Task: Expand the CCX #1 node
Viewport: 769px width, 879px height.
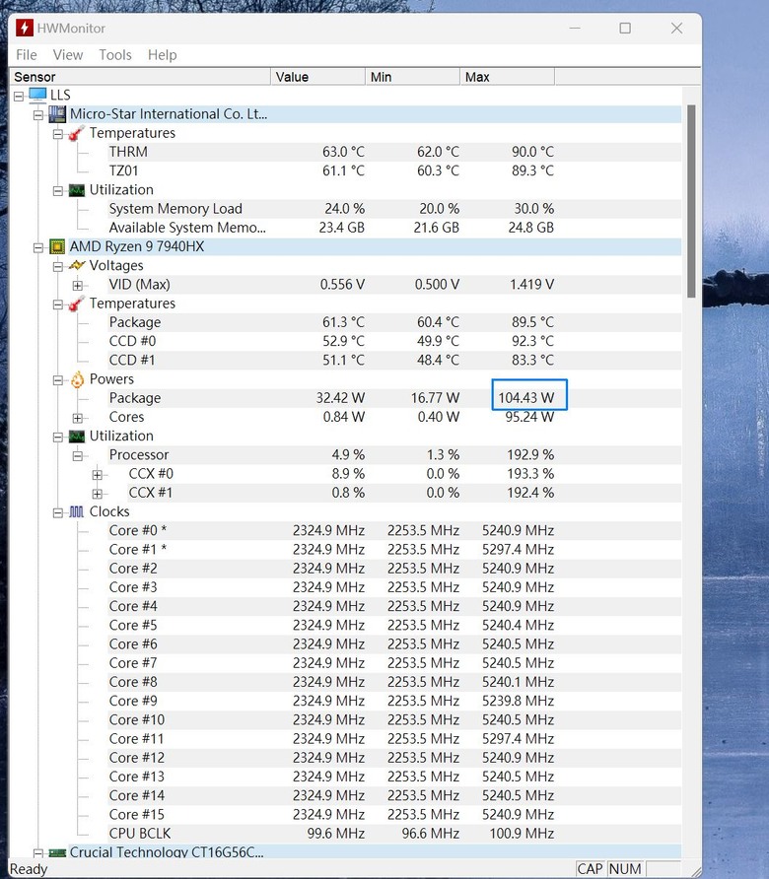Action: 97,494
